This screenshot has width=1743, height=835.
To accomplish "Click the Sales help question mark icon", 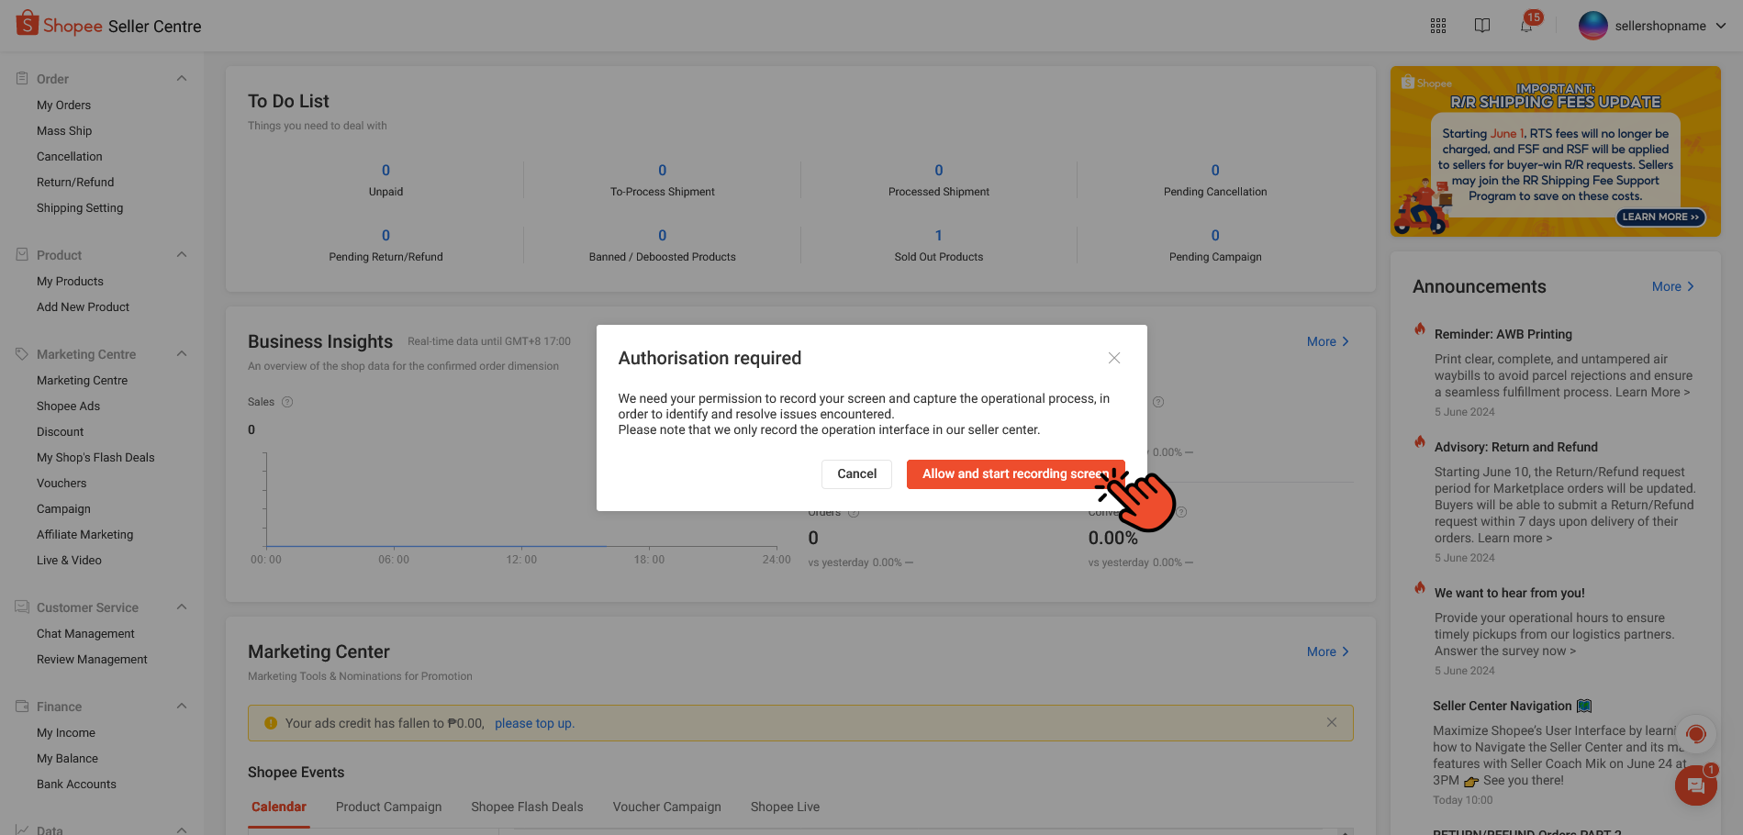I will [x=287, y=402].
